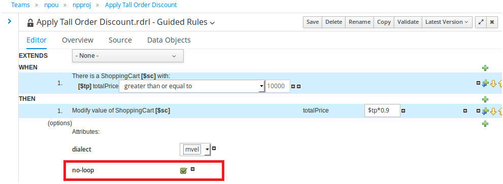The image size is (503, 184).
Task: Switch to the Data Objects tab
Action: [169, 40]
